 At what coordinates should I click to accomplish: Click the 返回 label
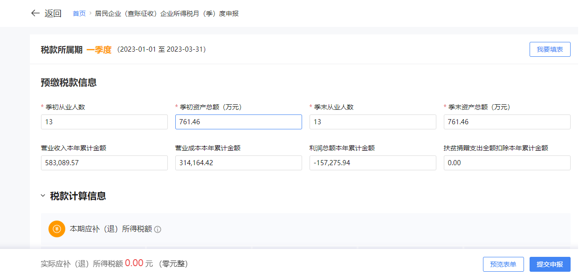click(53, 13)
